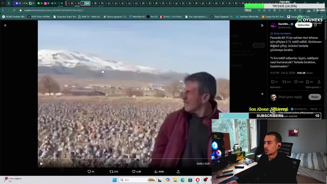The image size is (327, 184).
Task: Open the DarkWe... account name
Action: [x=284, y=24]
